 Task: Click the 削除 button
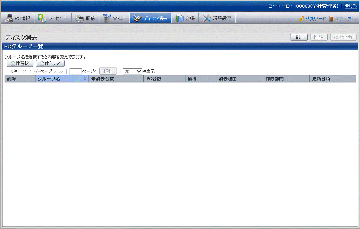319,37
